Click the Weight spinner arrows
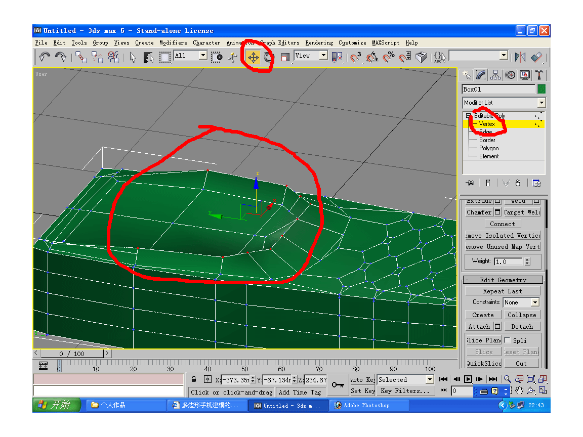 pos(527,261)
